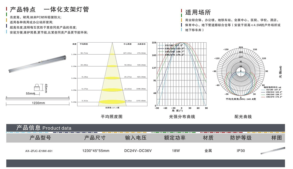Click the IP30 protection rating value
The image size is (293, 169).
[x=241, y=151]
